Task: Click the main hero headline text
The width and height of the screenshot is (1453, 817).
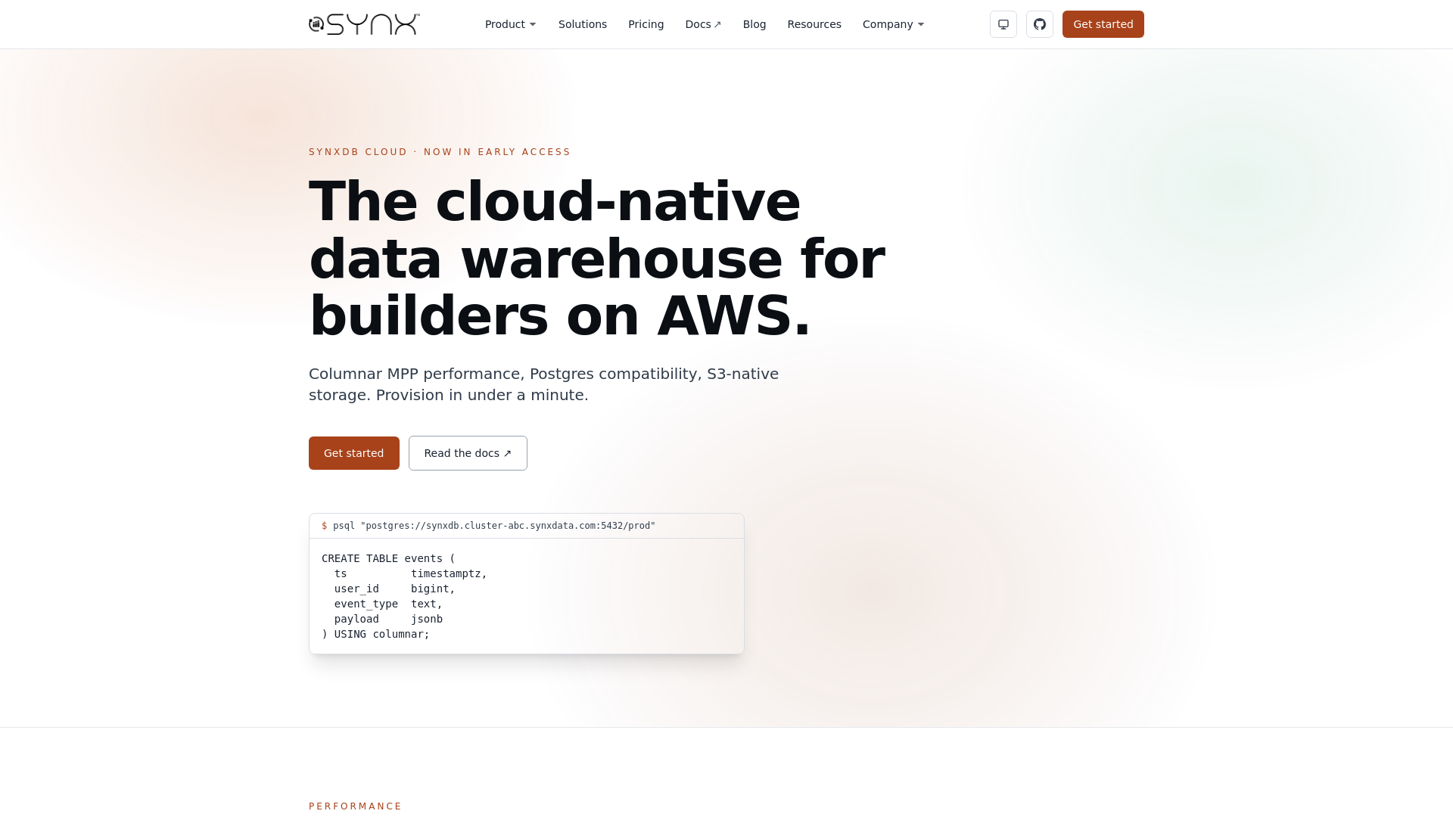Action: tap(597, 259)
